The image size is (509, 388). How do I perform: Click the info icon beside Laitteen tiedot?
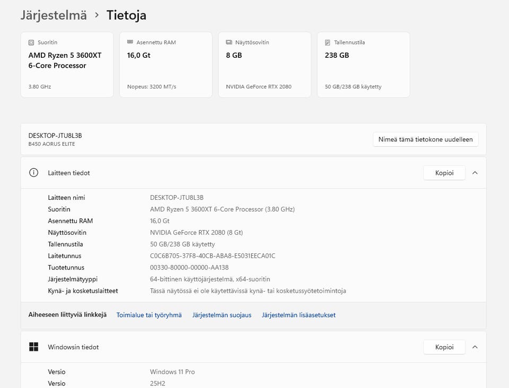(x=34, y=173)
